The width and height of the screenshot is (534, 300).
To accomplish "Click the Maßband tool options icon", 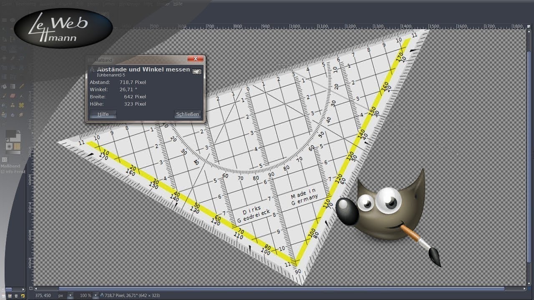I will pos(4,160).
